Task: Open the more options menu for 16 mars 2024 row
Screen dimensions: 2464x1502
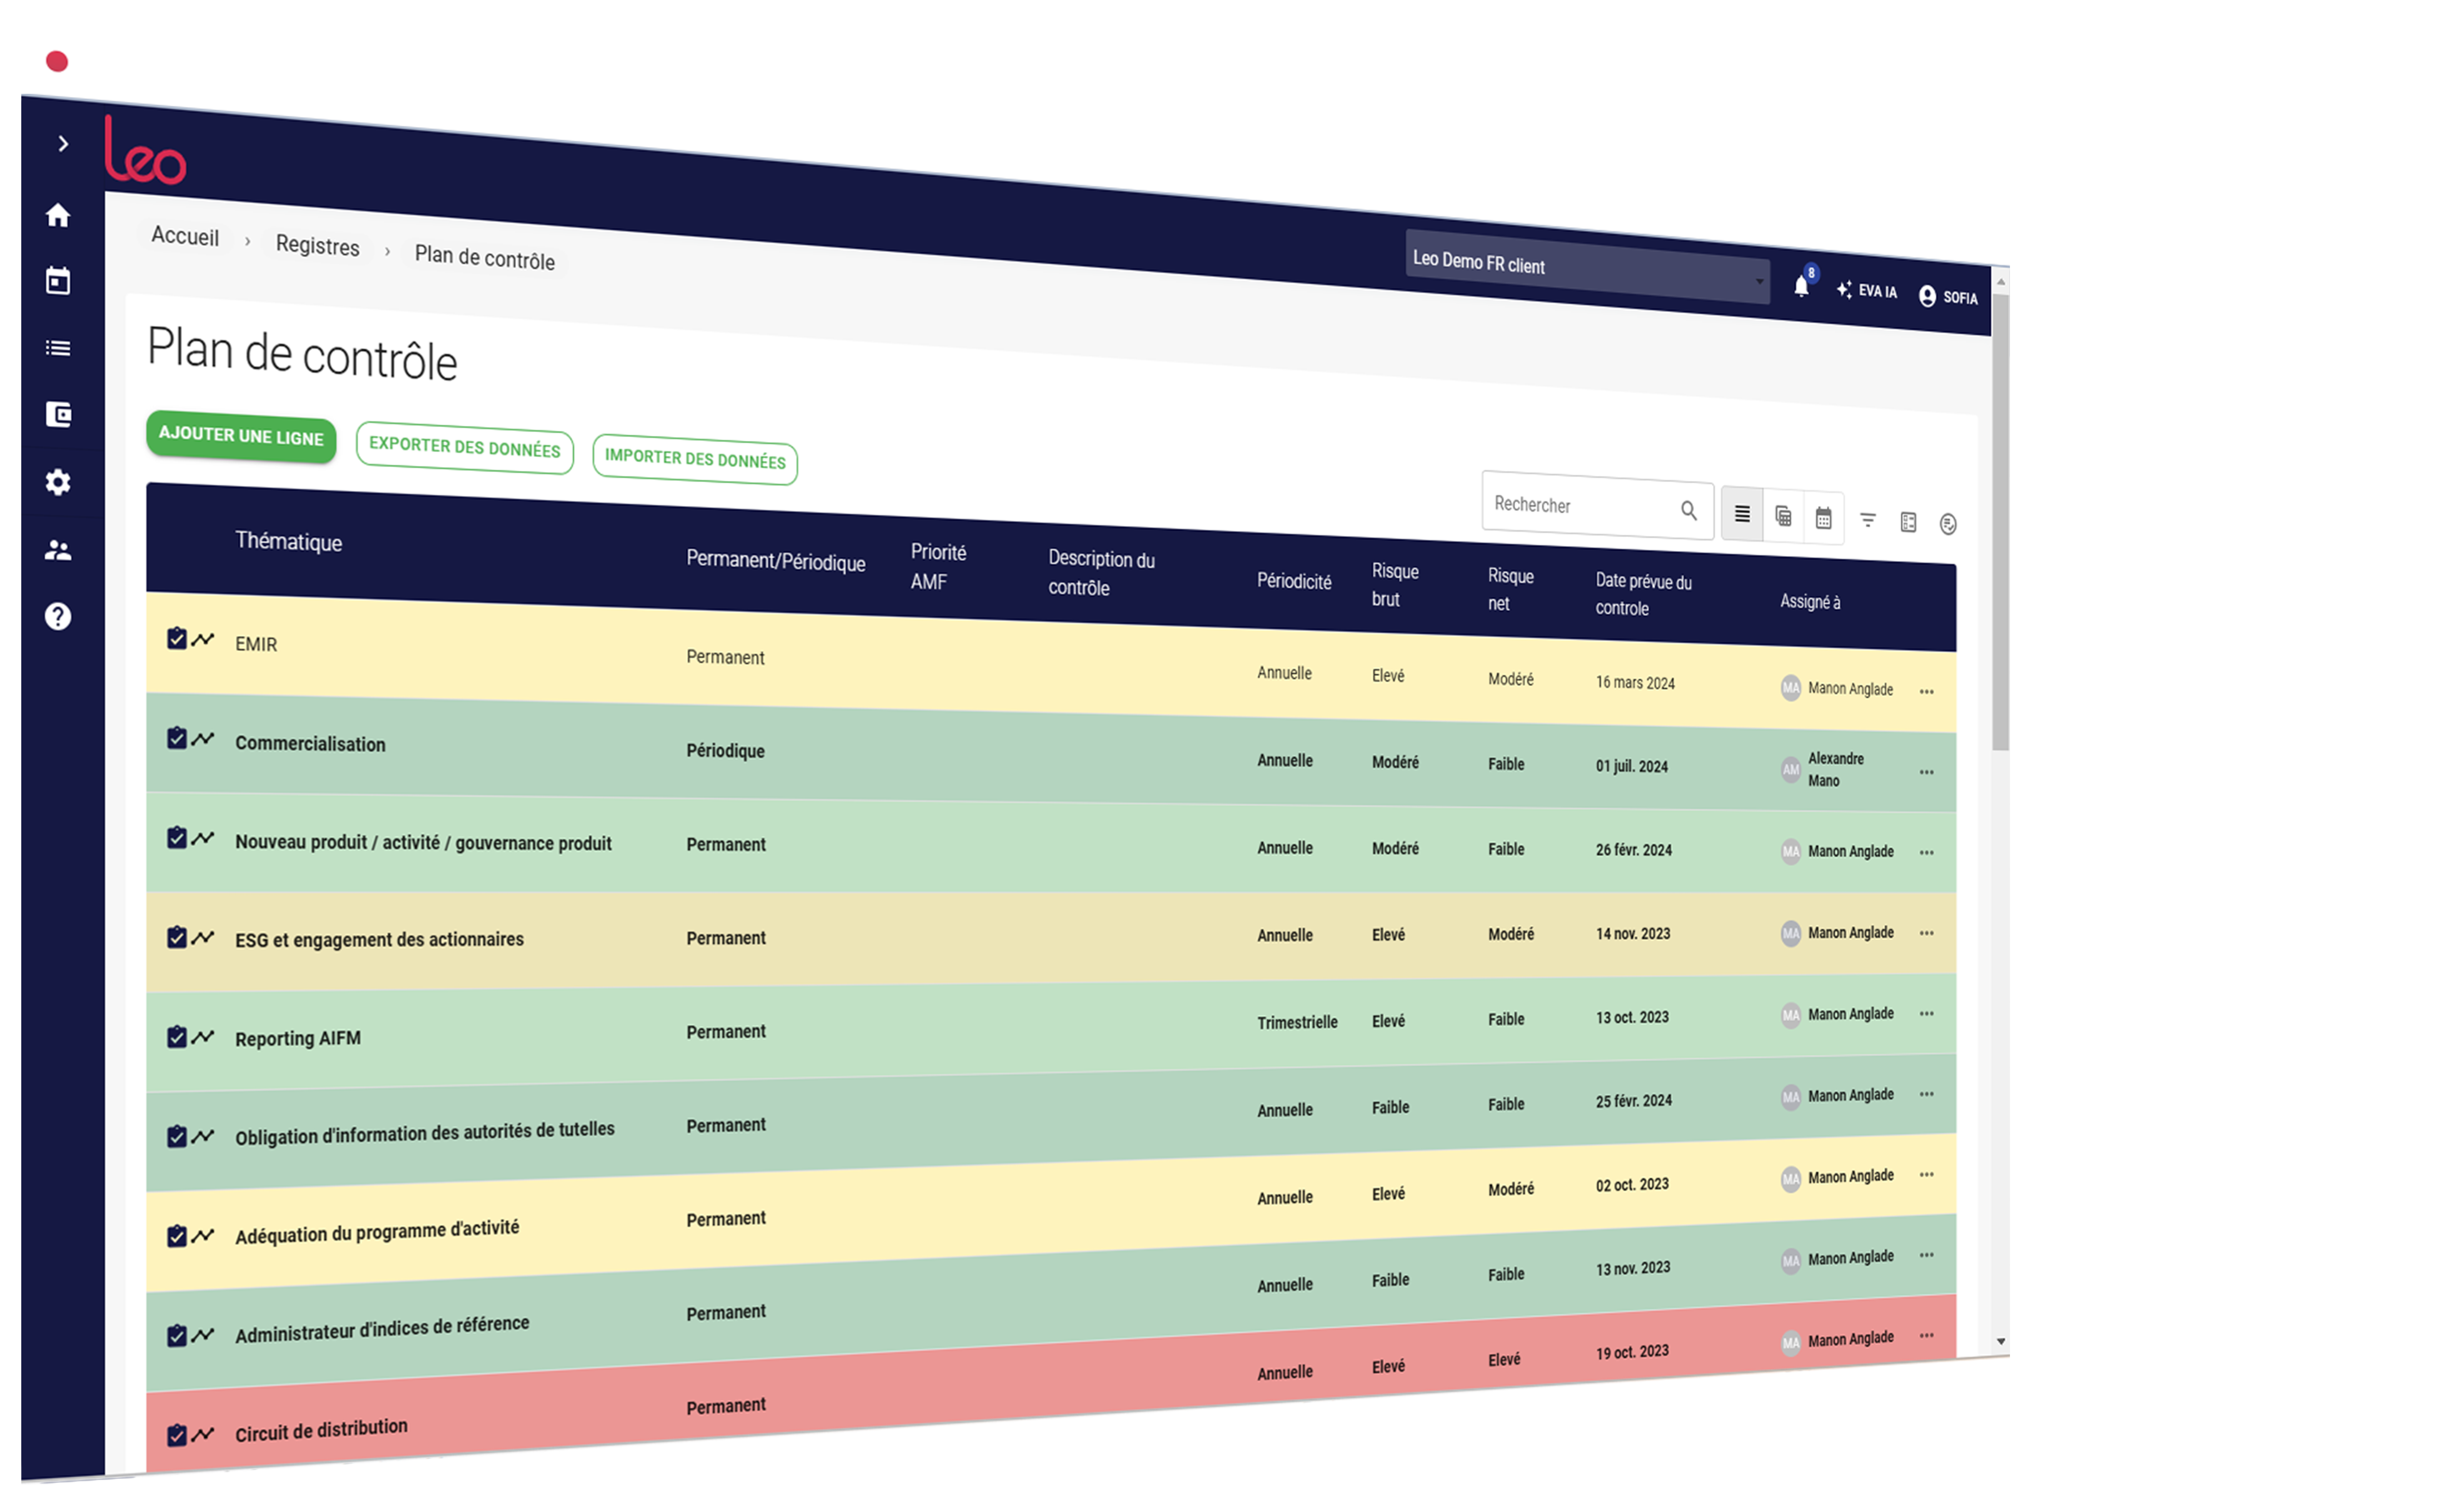Action: point(1926,691)
